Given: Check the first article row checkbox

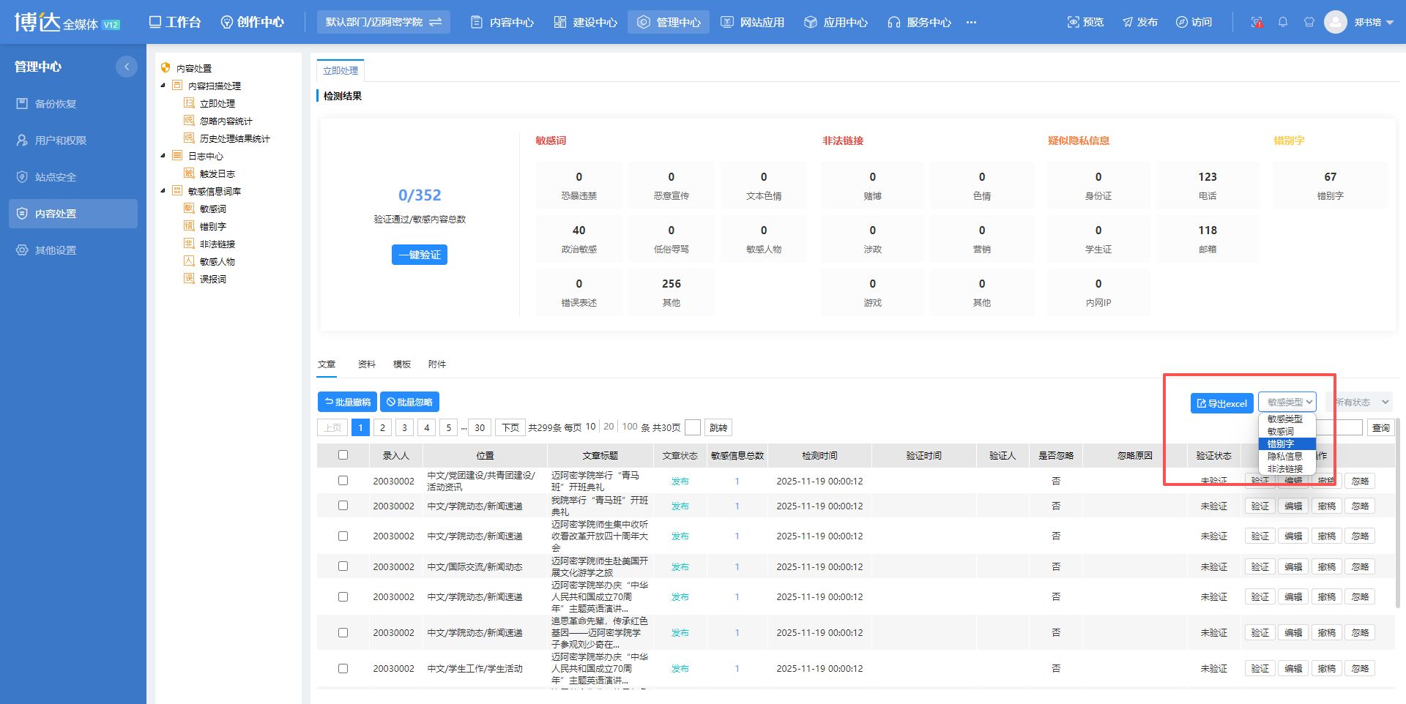Looking at the screenshot, I should pos(343,481).
